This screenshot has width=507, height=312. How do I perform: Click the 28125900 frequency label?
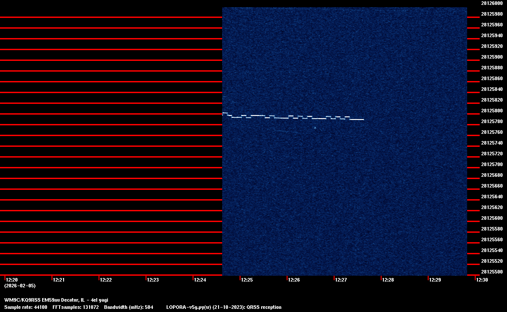pos(492,57)
